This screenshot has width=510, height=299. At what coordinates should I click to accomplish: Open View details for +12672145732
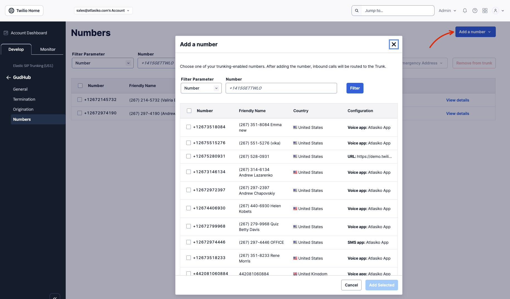[458, 100]
